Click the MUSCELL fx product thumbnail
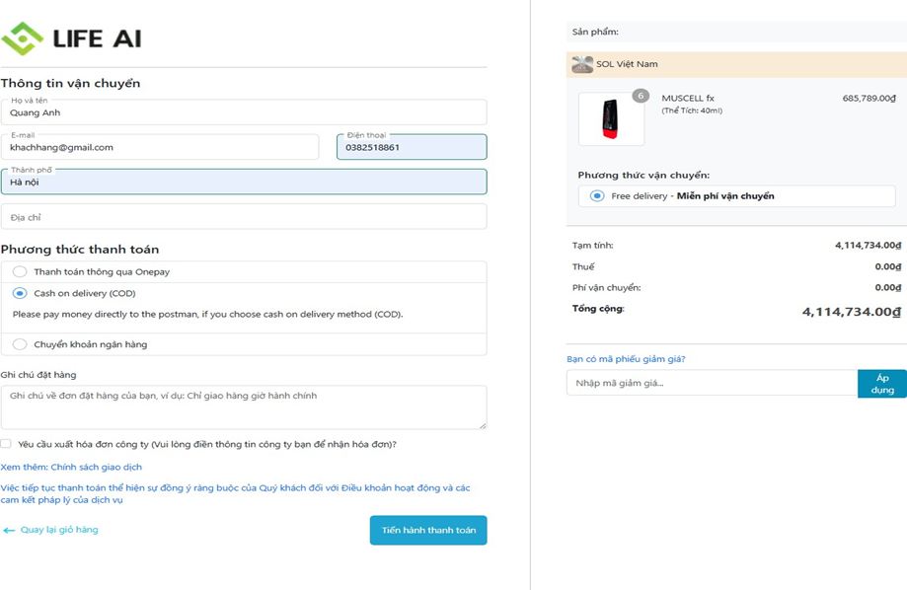 point(611,119)
